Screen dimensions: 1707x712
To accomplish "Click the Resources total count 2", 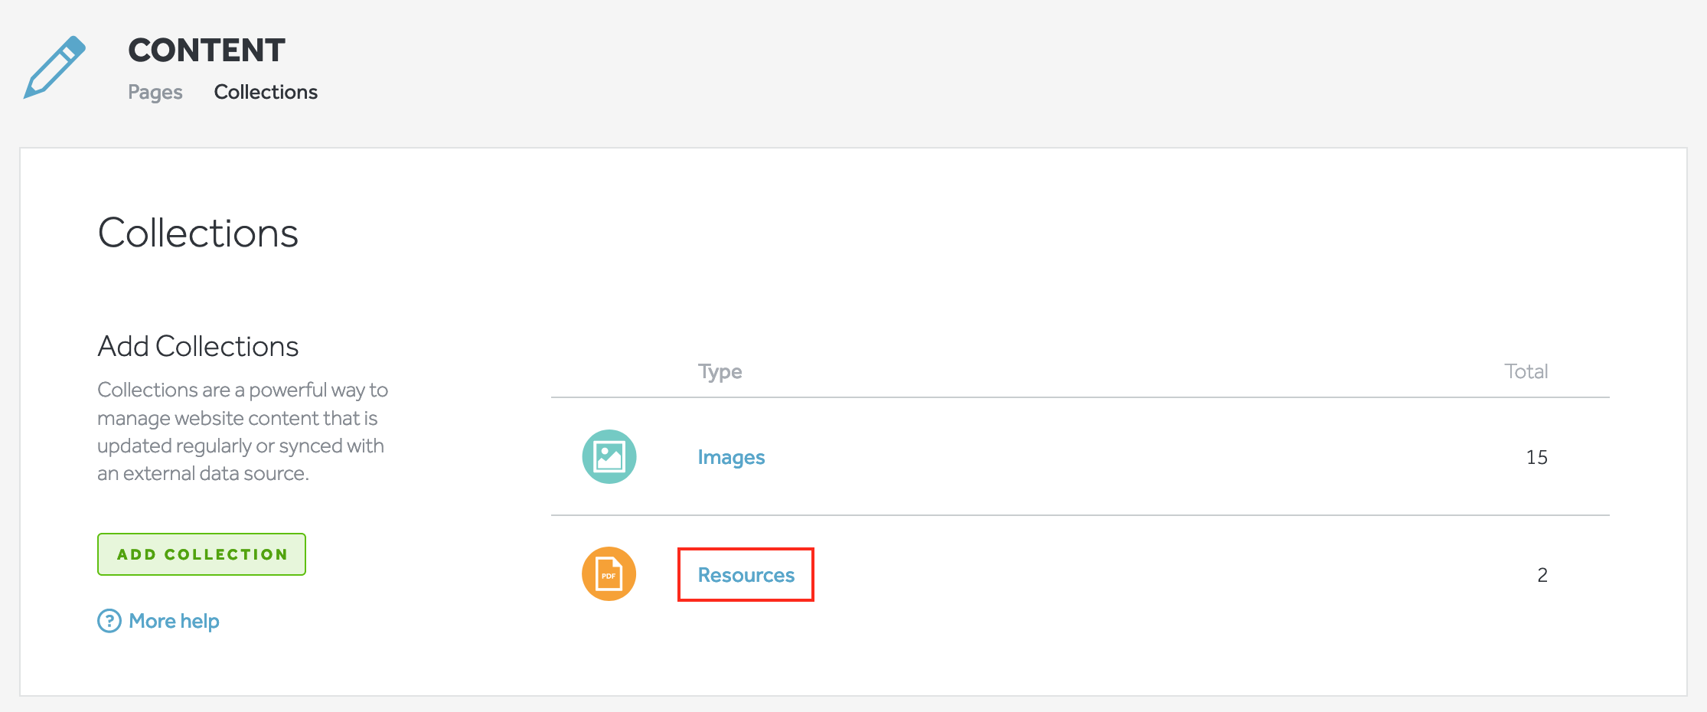I will point(1541,574).
